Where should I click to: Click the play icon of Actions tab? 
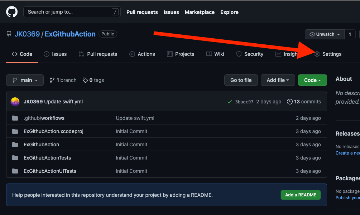pyautogui.click(x=132, y=54)
